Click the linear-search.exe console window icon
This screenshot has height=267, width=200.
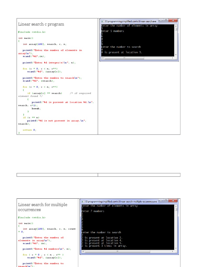click(x=103, y=21)
